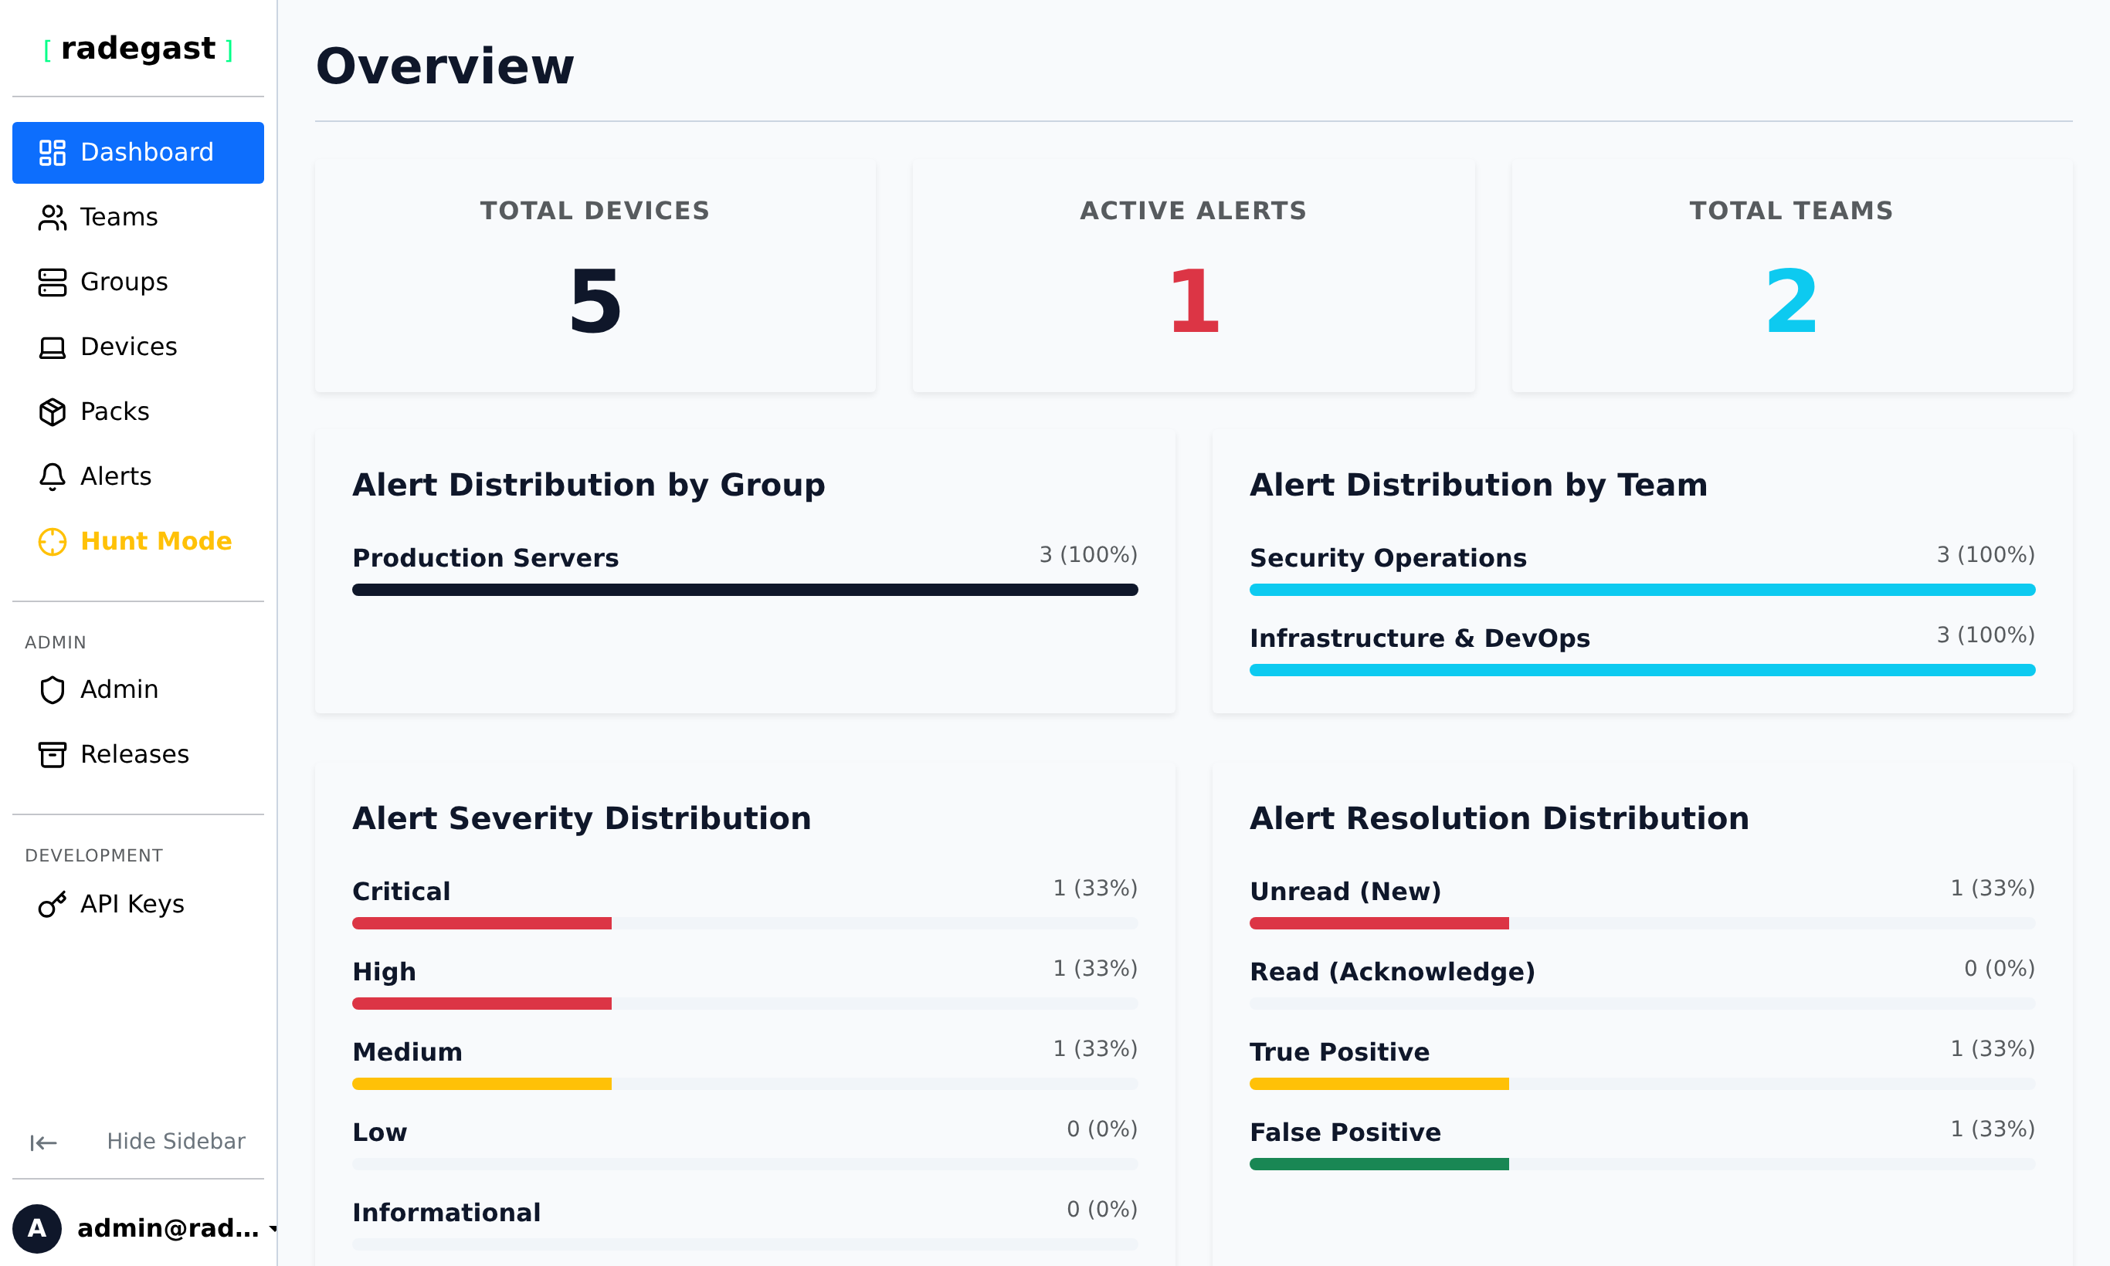Open the admin account dropdown arrow
2110x1266 pixels.
click(x=273, y=1228)
